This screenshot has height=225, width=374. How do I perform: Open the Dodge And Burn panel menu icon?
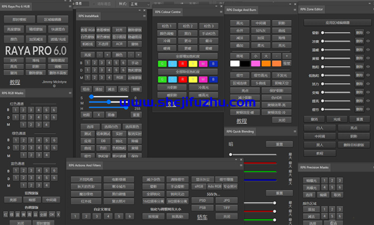pyautogui.click(x=295, y=10)
